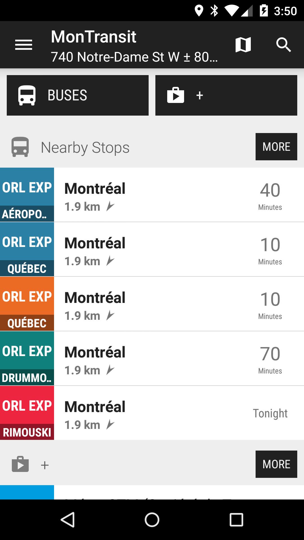Open the map view icon
This screenshot has width=304, height=540.
pyautogui.click(x=243, y=45)
